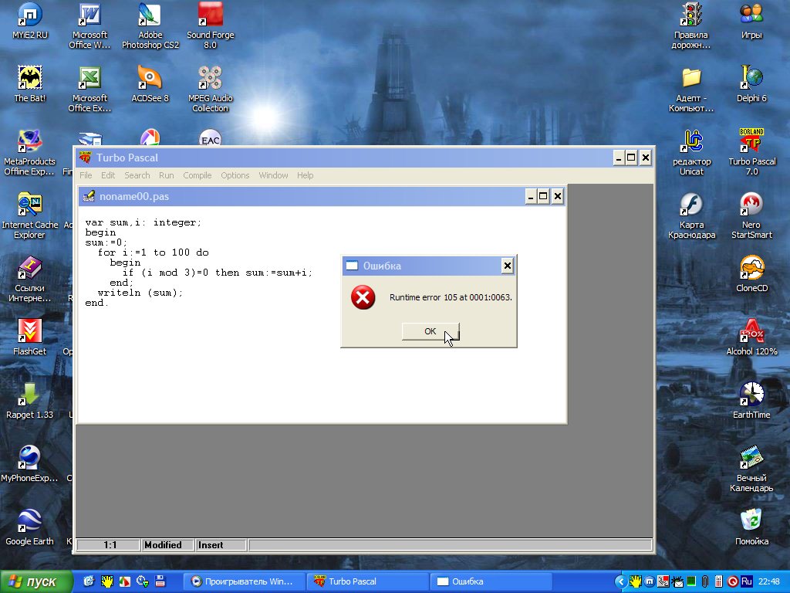Screen dimensions: 790x593
Task: Launch Google Earth from the desktop
Action: pos(29,522)
